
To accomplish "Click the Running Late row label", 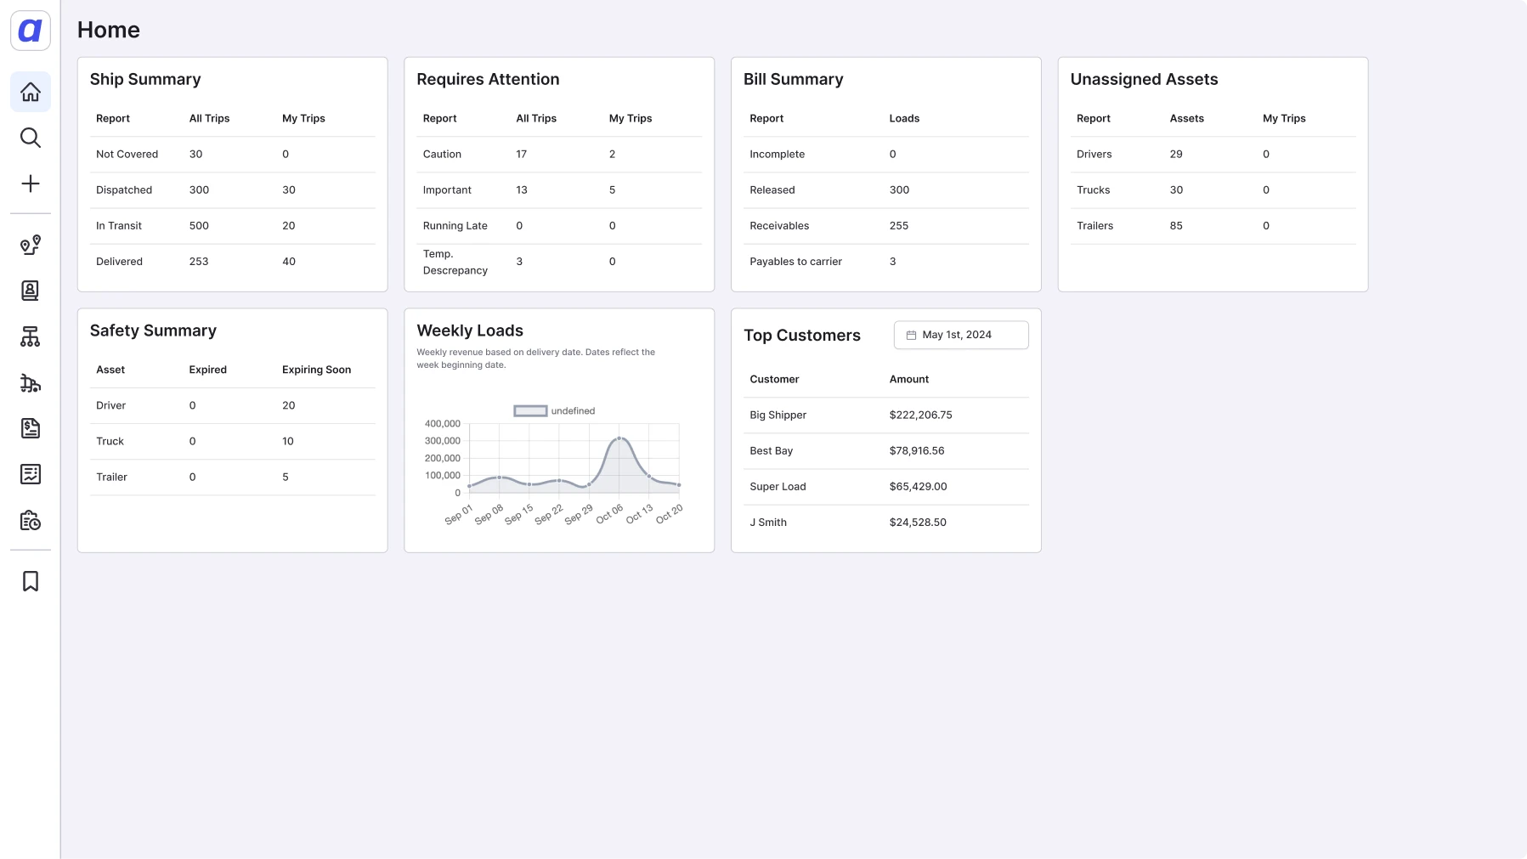I will [x=455, y=226].
